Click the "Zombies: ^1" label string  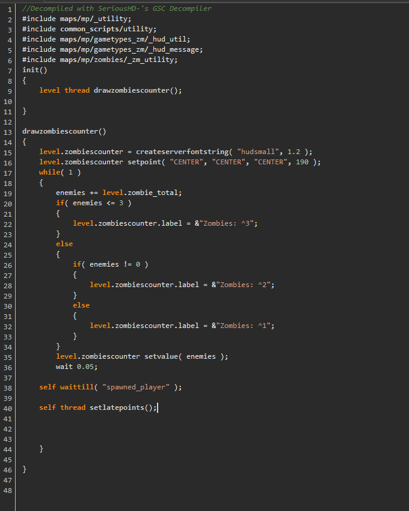(x=243, y=326)
